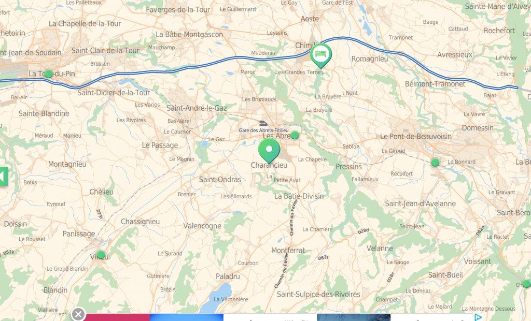
Task: Click the Le Pont-de-Beauvoisin town label
Action: pyautogui.click(x=415, y=136)
